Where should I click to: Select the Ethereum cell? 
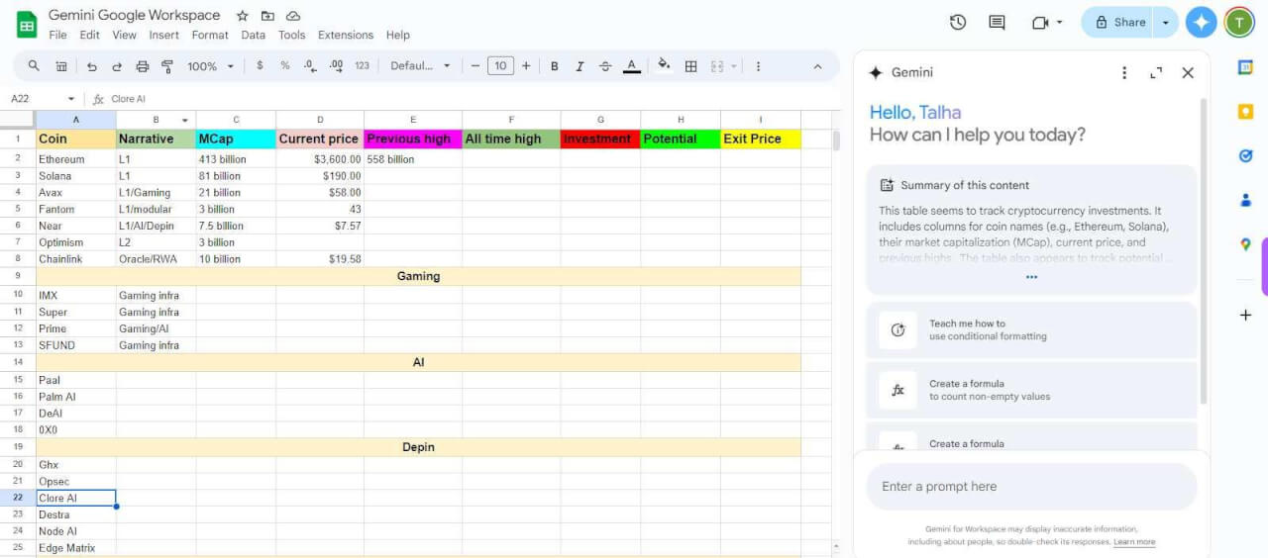[76, 158]
